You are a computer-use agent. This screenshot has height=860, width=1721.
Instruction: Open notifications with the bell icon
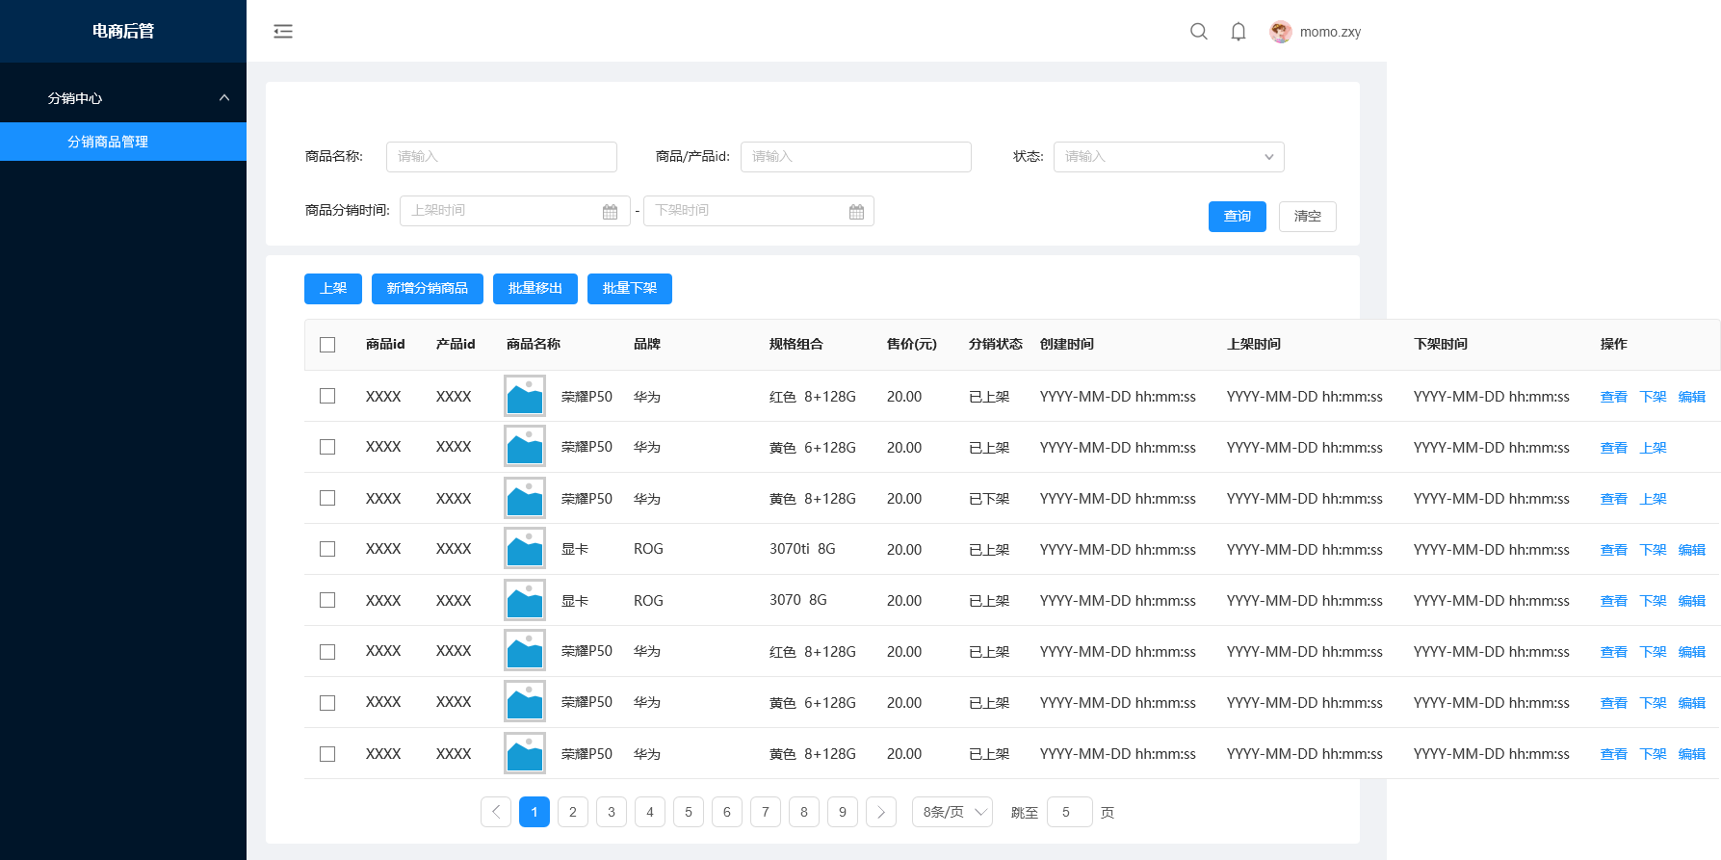click(1239, 32)
